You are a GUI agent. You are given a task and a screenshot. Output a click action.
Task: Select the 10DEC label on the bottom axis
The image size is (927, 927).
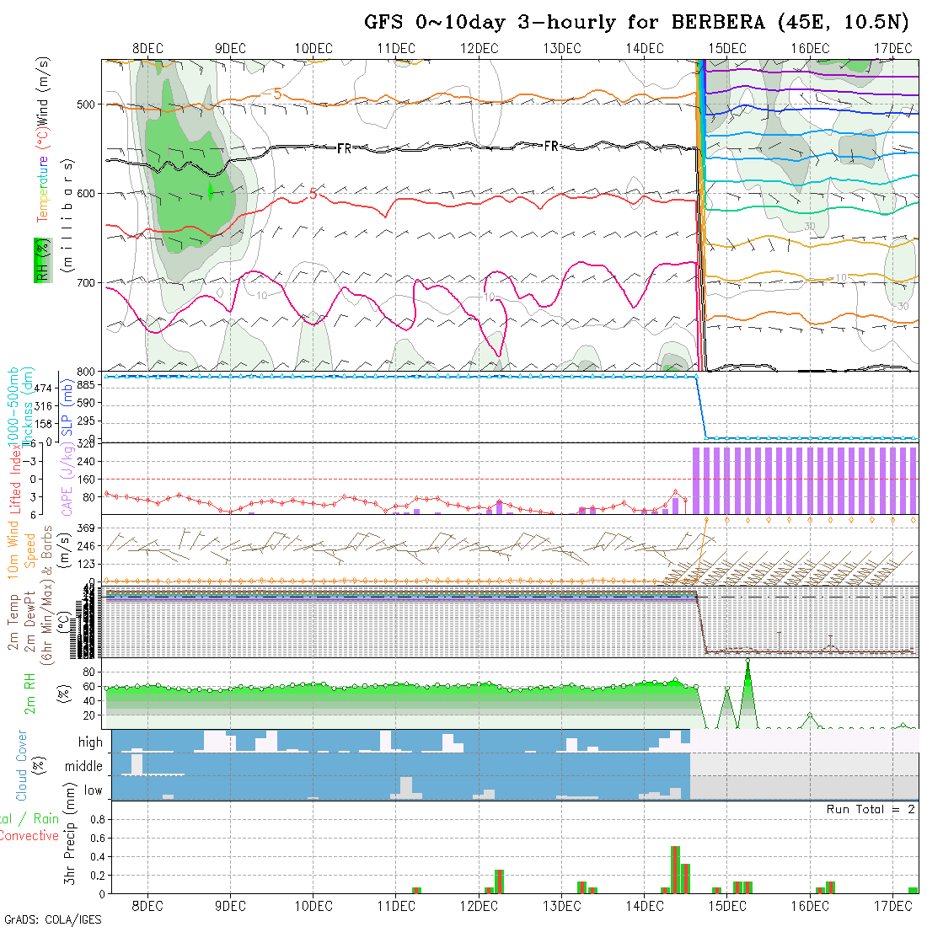pyautogui.click(x=313, y=906)
